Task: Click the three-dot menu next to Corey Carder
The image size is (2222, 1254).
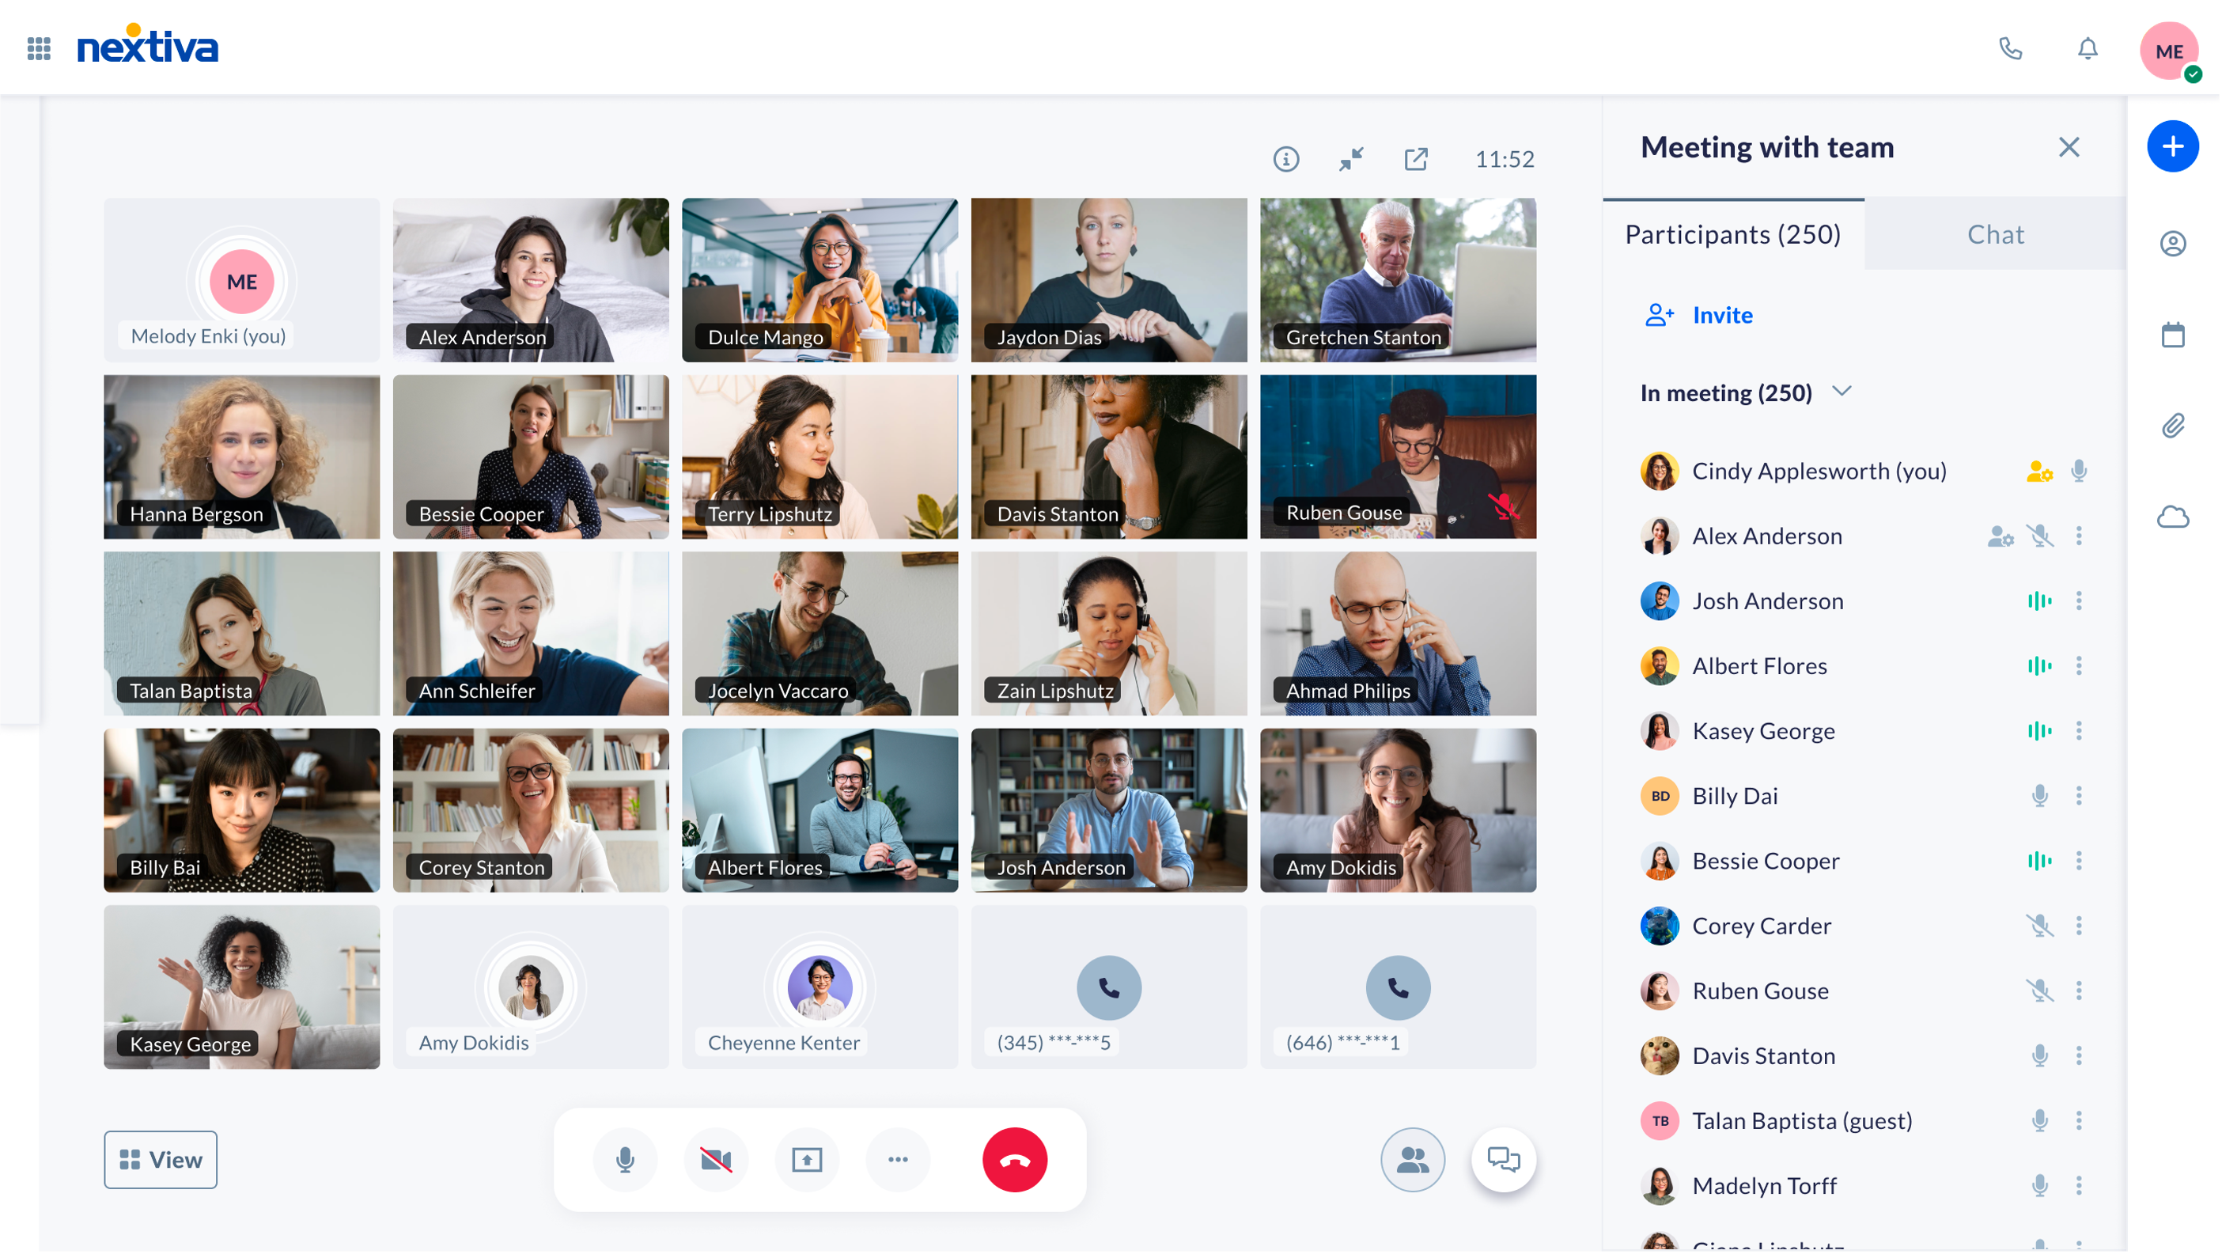Action: [x=2079, y=926]
